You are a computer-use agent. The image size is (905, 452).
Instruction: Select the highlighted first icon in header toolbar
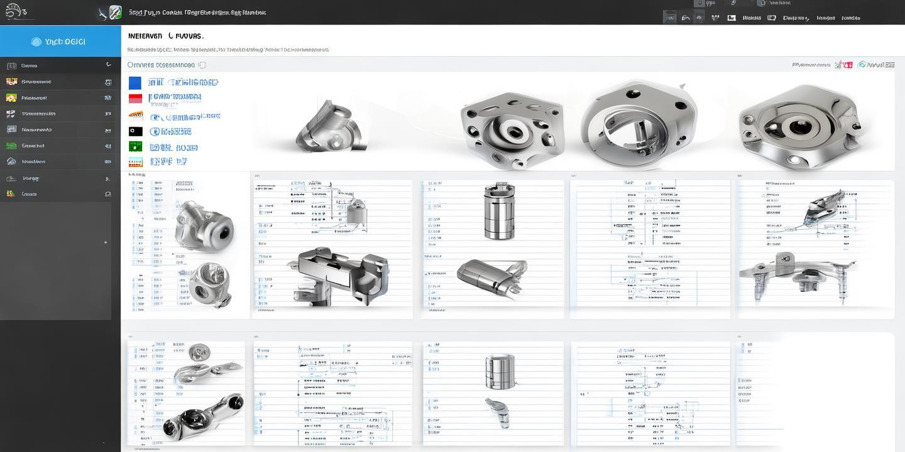click(x=671, y=18)
